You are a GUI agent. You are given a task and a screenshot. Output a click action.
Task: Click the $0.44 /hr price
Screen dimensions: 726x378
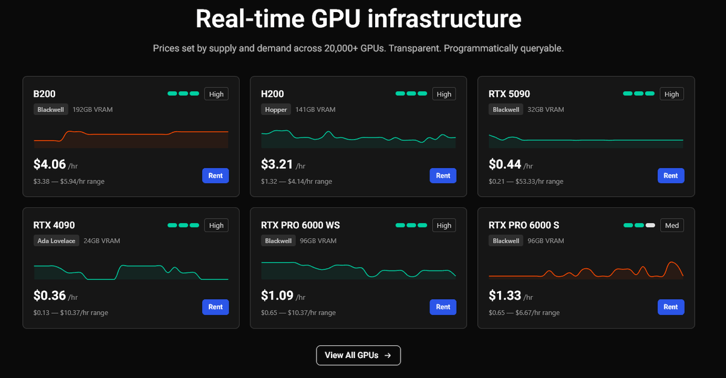511,164
